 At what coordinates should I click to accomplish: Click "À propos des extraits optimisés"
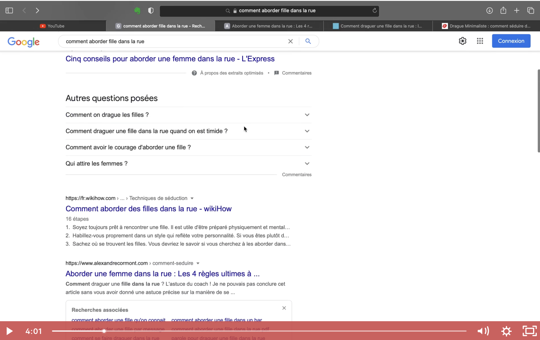tap(232, 73)
